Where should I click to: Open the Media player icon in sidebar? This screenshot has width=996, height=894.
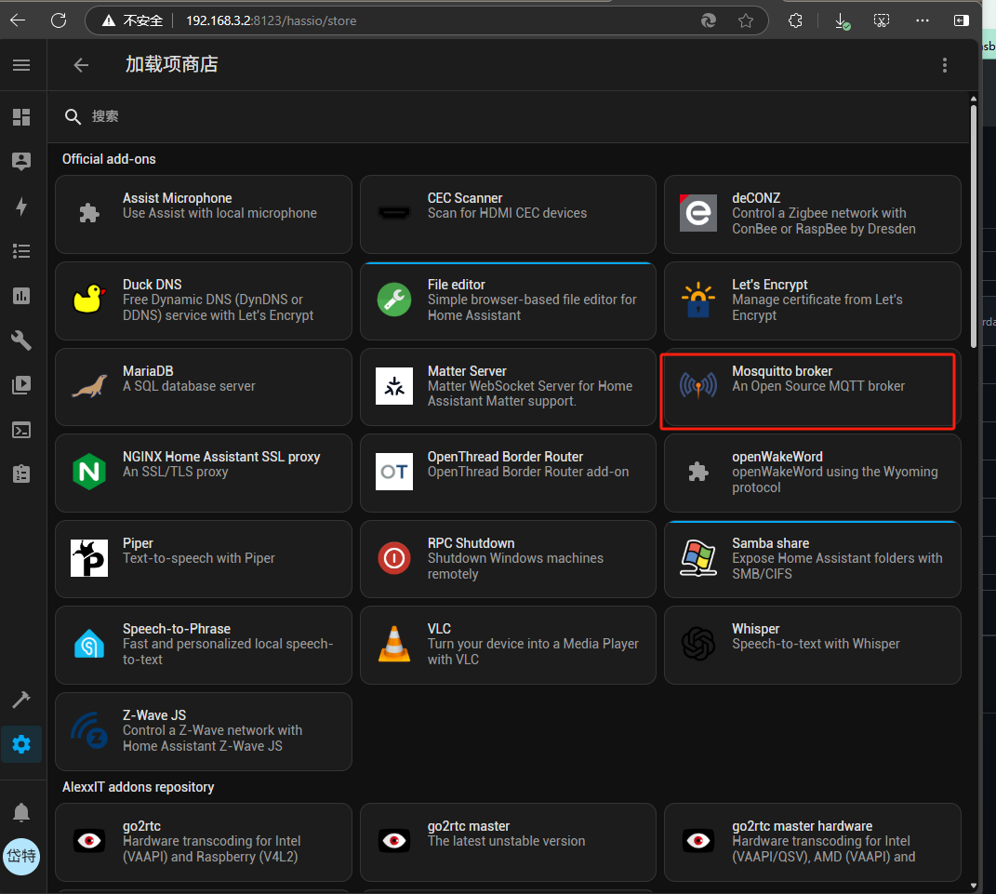(21, 385)
